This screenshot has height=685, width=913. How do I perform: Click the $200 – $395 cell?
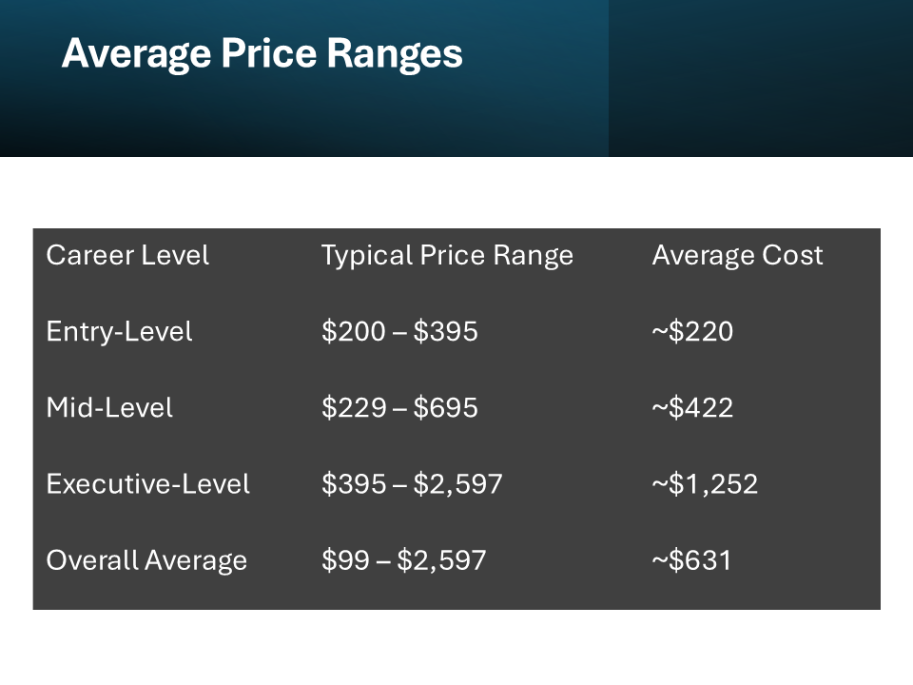pyautogui.click(x=399, y=331)
